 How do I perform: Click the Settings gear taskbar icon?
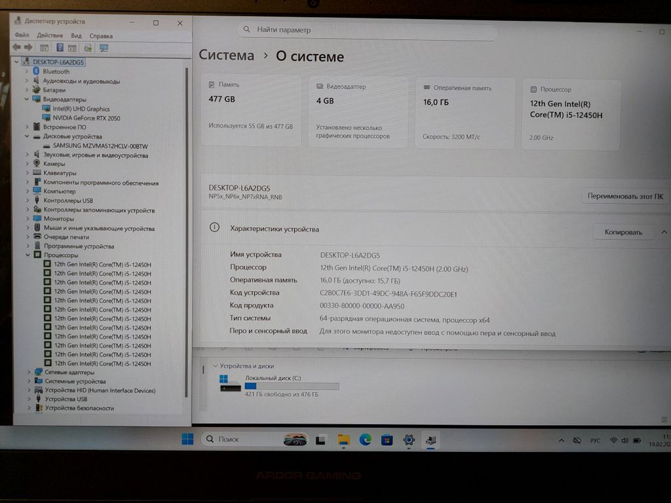click(x=409, y=439)
